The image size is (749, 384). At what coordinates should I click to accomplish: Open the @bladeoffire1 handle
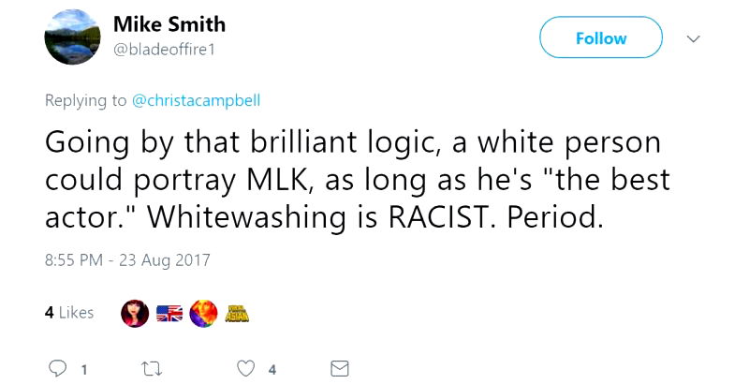pyautogui.click(x=164, y=49)
